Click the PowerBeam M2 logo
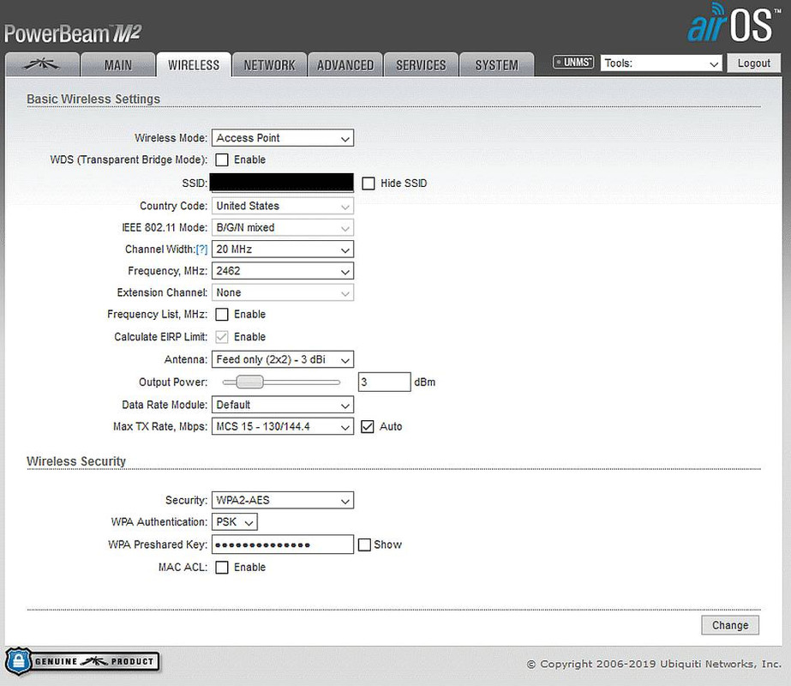791x686 pixels. tap(73, 33)
